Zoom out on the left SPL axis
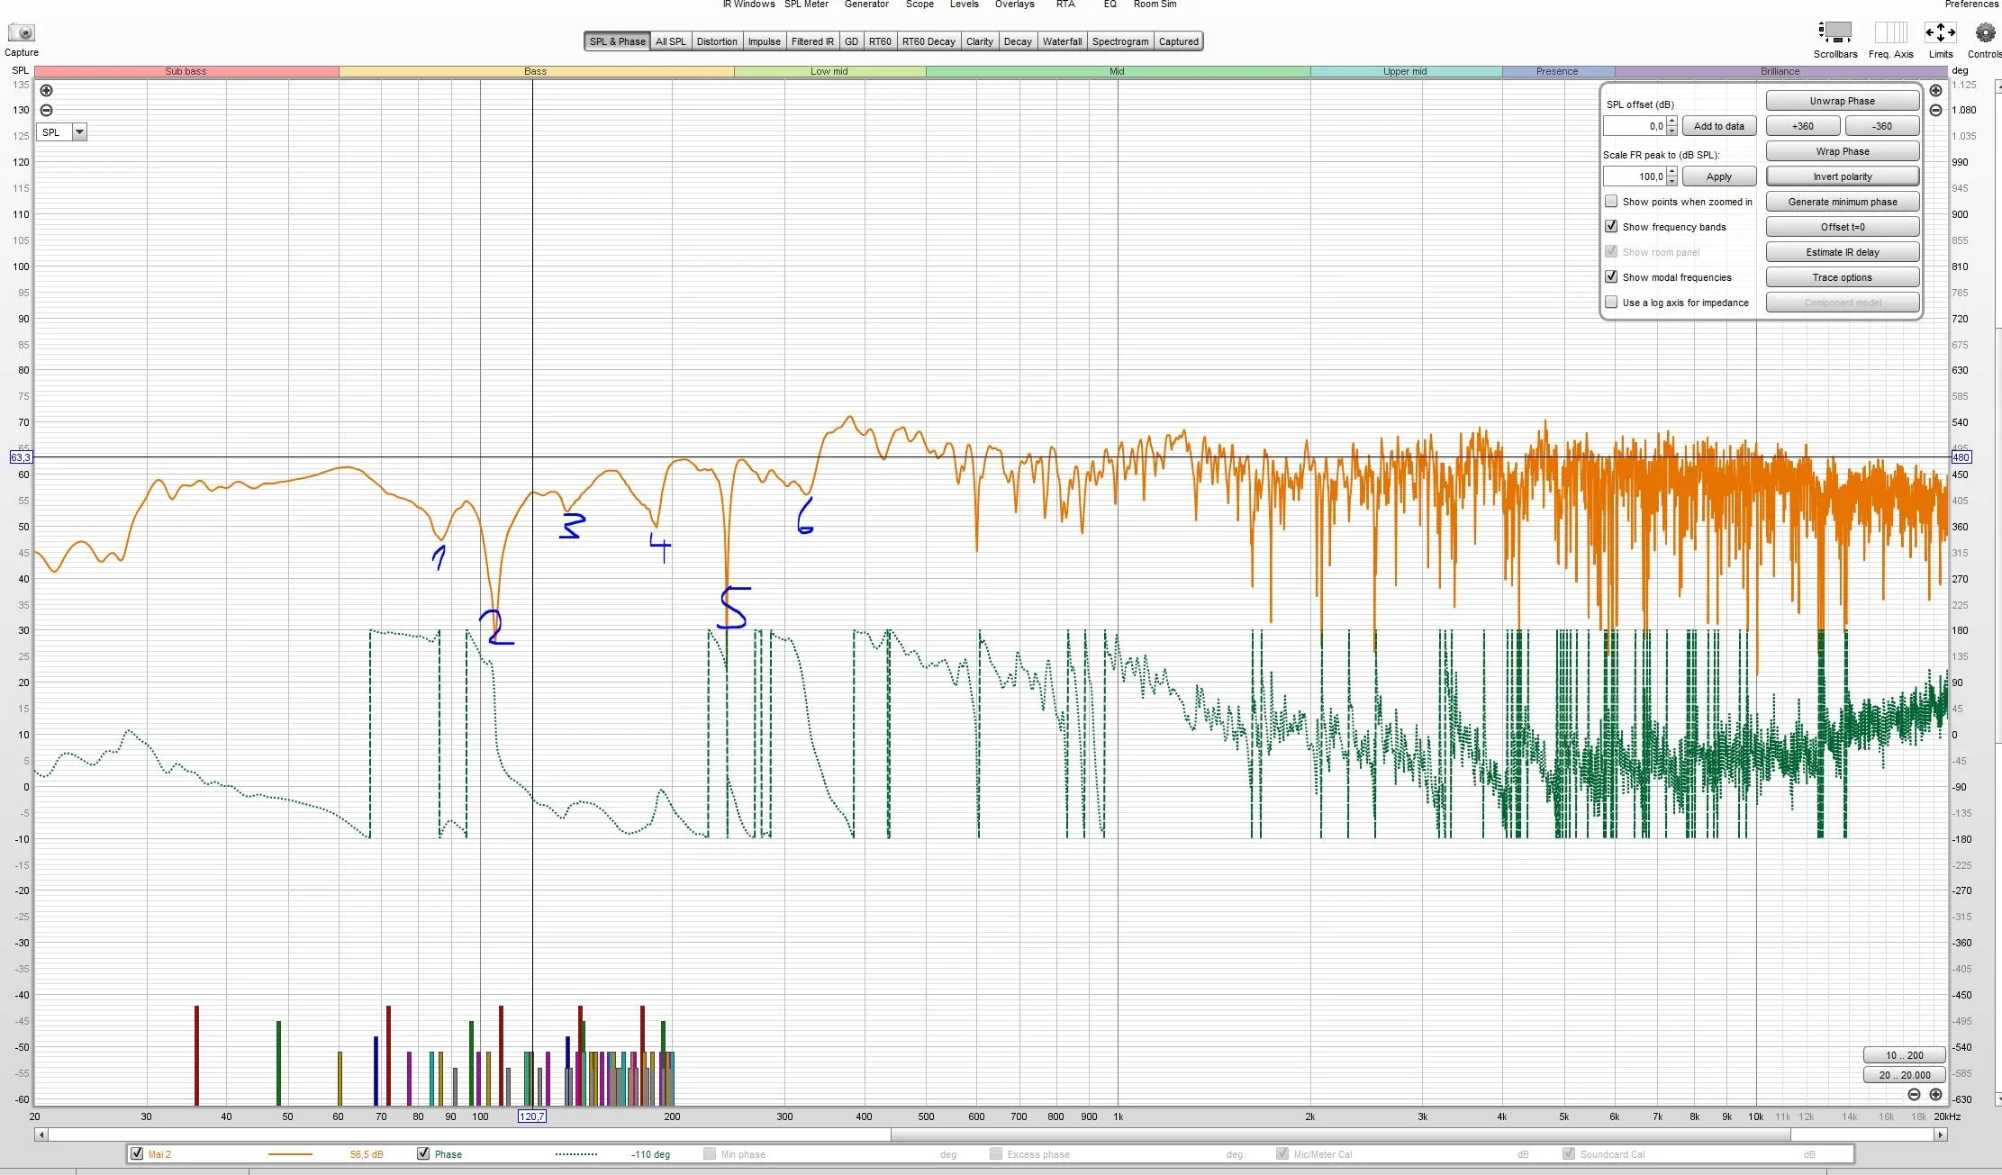 46,111
